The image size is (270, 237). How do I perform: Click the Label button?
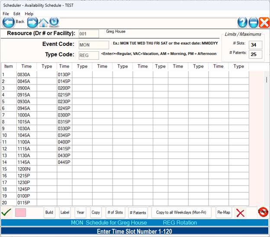click(65, 212)
